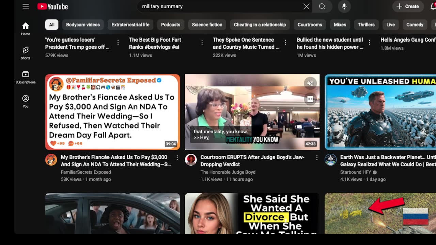Image resolution: width=436 pixels, height=245 pixels.
Task: Click the Create button
Action: click(x=408, y=6)
